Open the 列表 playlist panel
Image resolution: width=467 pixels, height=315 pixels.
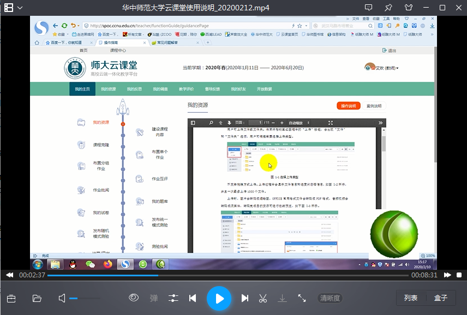pos(411,298)
